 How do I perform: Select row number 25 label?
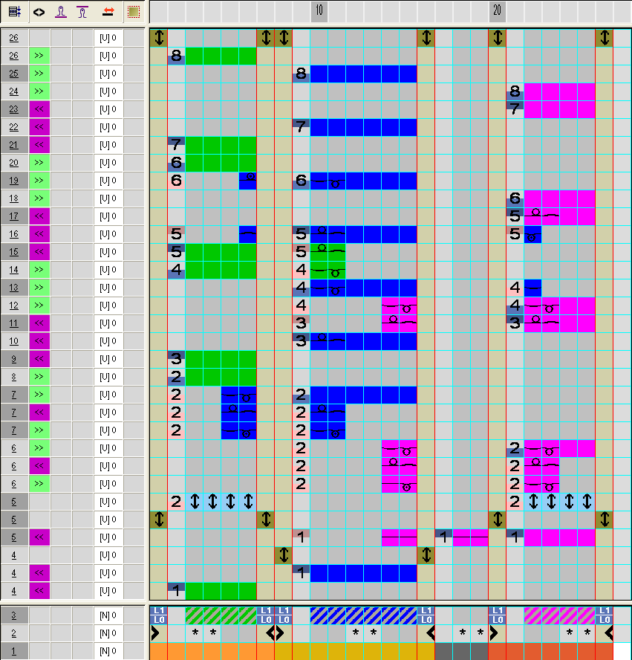point(14,74)
